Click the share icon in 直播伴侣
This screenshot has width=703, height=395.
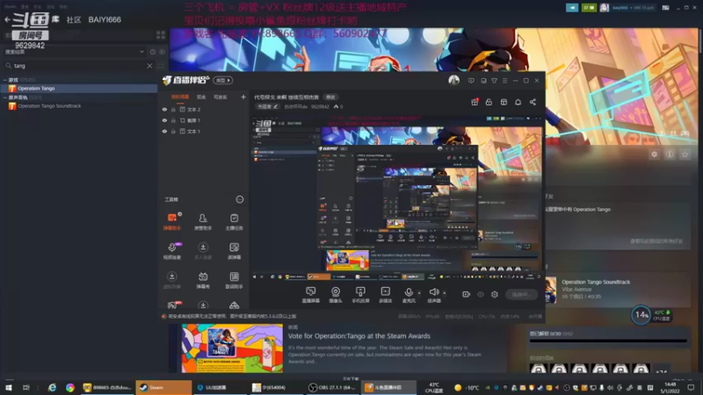(533, 102)
